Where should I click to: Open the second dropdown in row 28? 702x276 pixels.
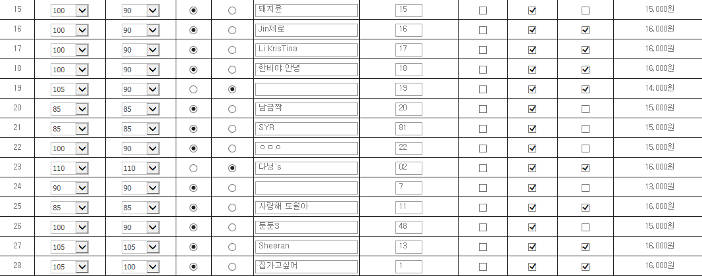tap(141, 267)
